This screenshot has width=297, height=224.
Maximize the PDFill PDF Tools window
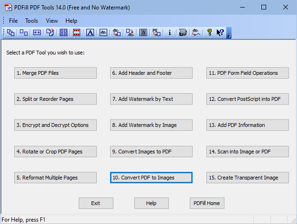pyautogui.click(x=264, y=8)
